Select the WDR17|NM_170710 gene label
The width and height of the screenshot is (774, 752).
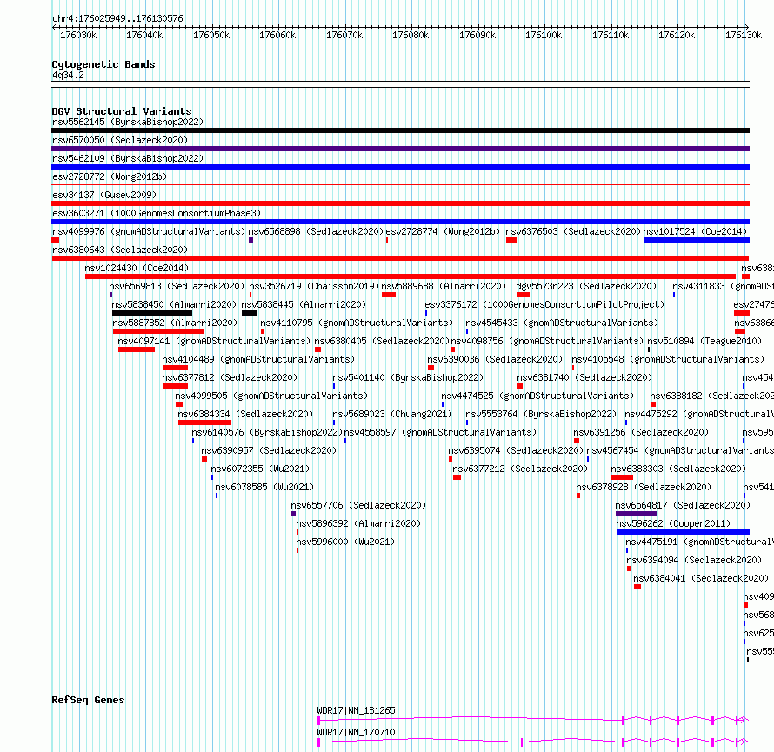tap(356, 732)
